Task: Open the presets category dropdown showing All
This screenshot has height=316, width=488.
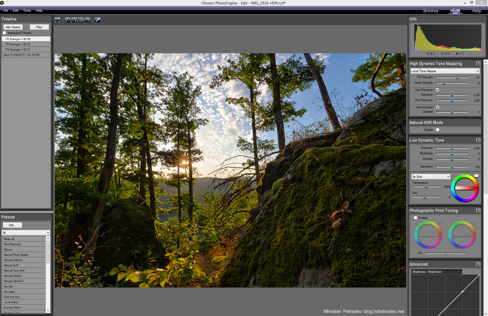Action: click(26, 232)
